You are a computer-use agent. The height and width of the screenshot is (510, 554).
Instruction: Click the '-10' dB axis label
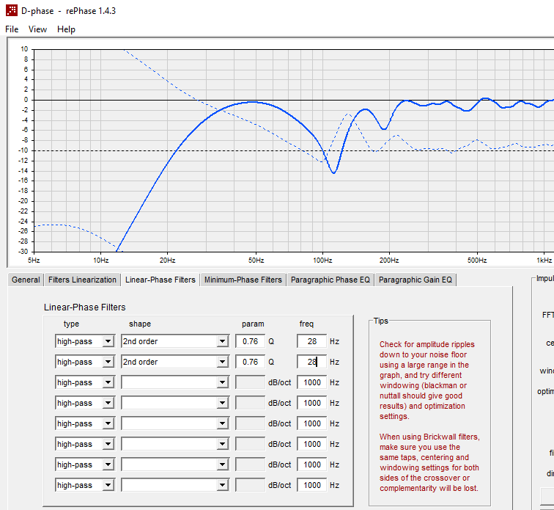pyautogui.click(x=23, y=150)
